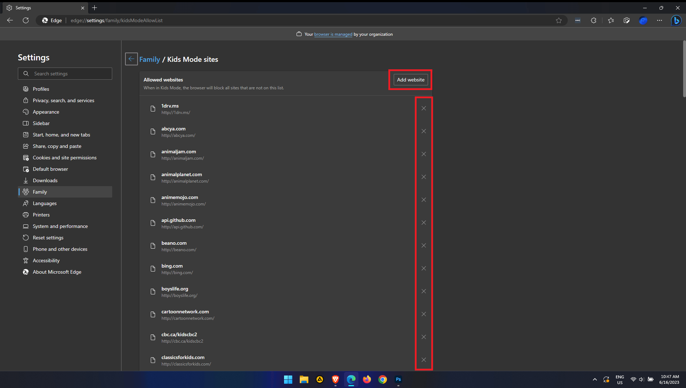Open Settings and more ellipsis menu

pyautogui.click(x=660, y=20)
